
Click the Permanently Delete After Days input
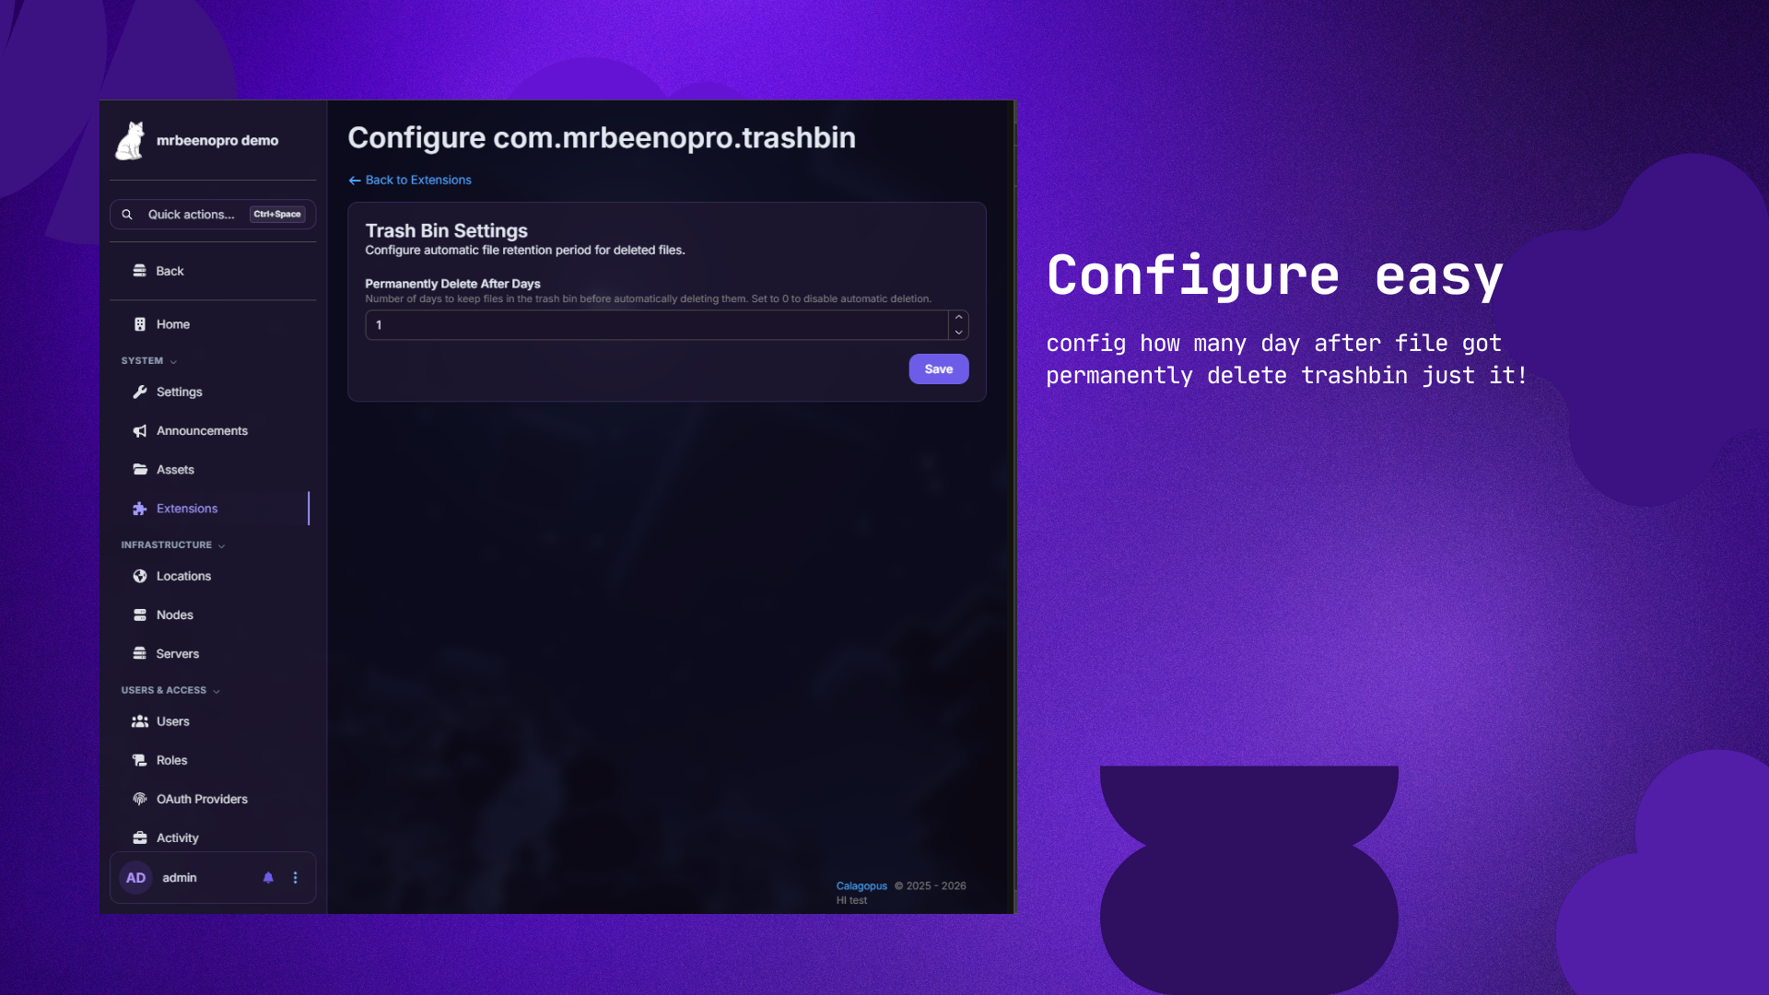[657, 325]
